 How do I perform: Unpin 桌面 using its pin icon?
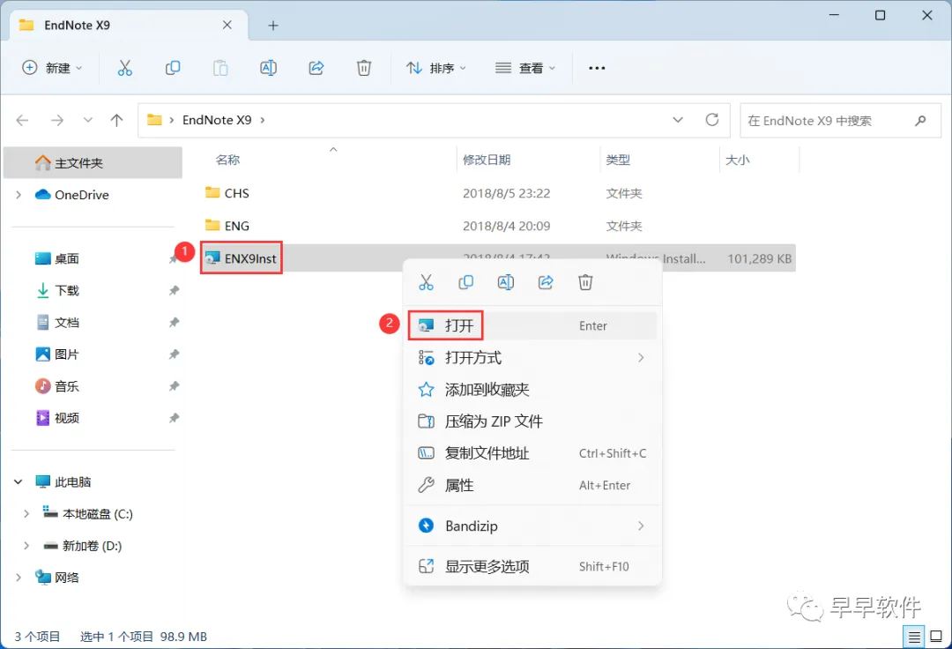[174, 259]
